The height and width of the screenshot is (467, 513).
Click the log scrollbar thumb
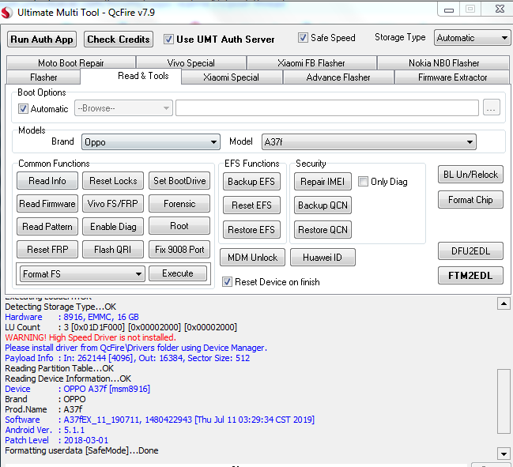click(x=504, y=401)
